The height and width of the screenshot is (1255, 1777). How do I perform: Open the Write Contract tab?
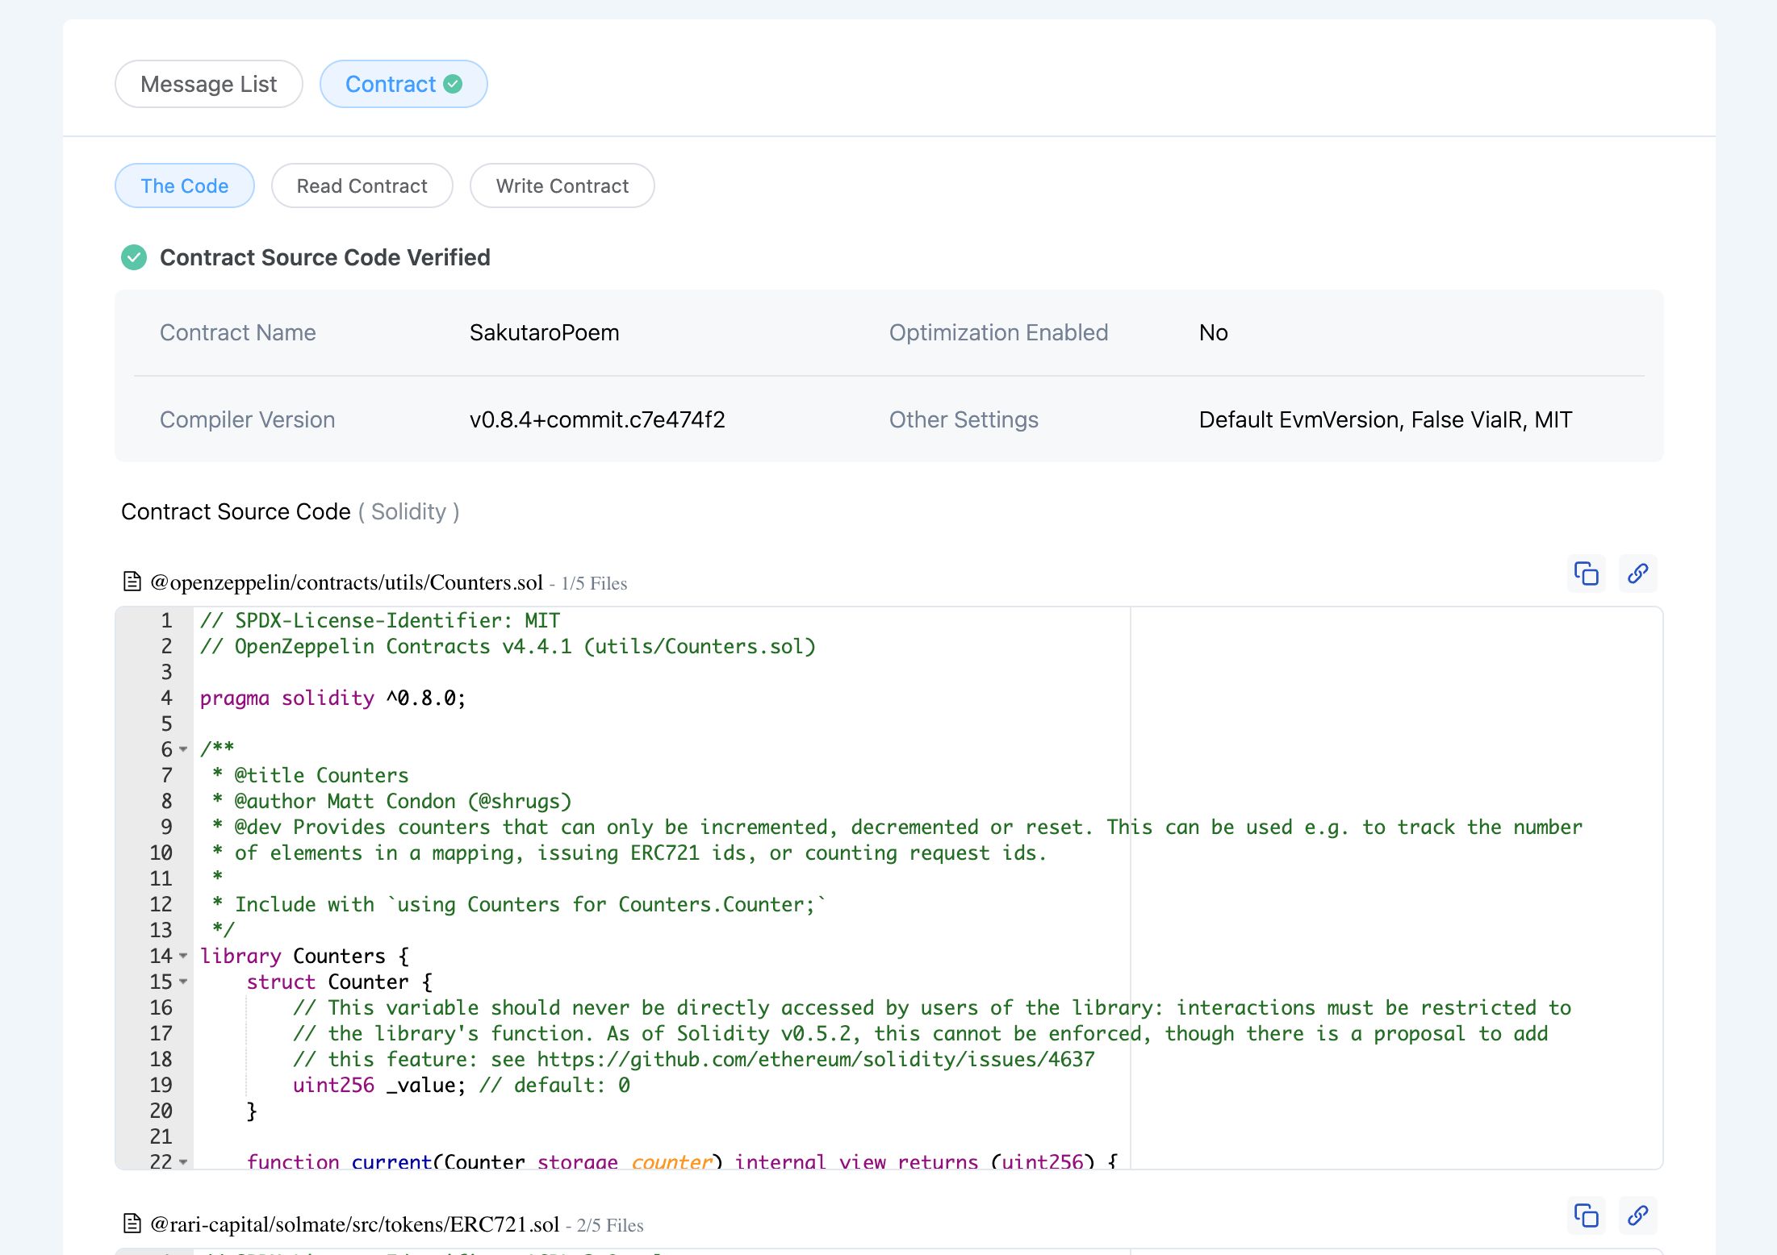[x=562, y=186]
